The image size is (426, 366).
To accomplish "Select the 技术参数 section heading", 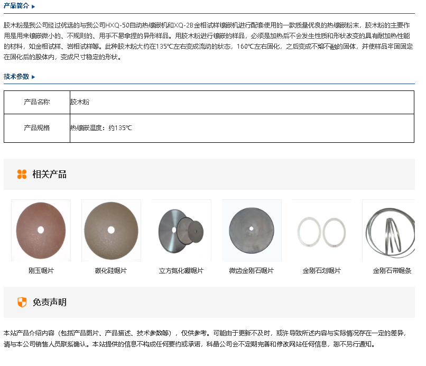I will click(x=16, y=77).
